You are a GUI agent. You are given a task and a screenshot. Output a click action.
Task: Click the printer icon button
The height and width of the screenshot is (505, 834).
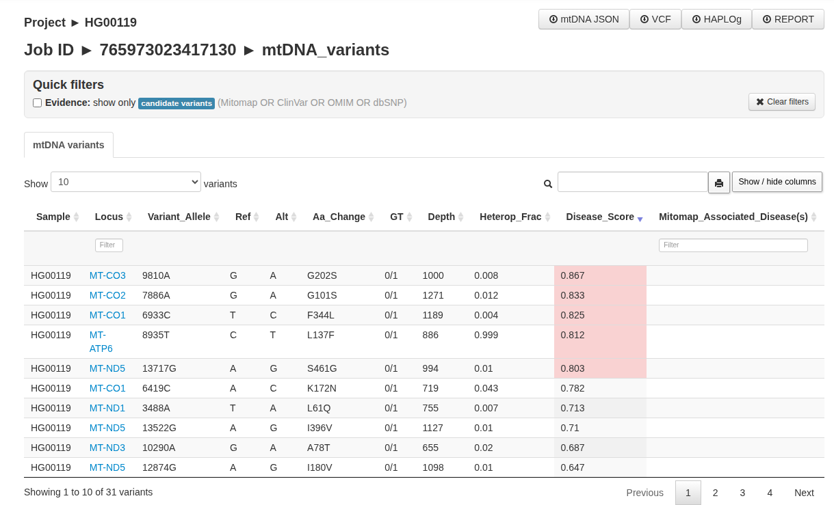(x=718, y=182)
